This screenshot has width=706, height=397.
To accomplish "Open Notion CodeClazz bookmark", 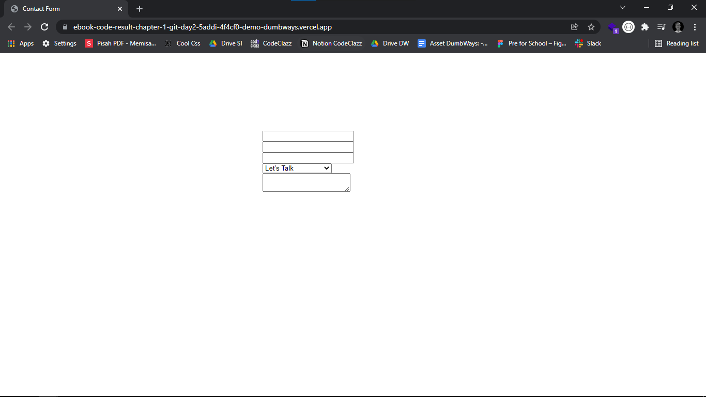I will point(331,43).
